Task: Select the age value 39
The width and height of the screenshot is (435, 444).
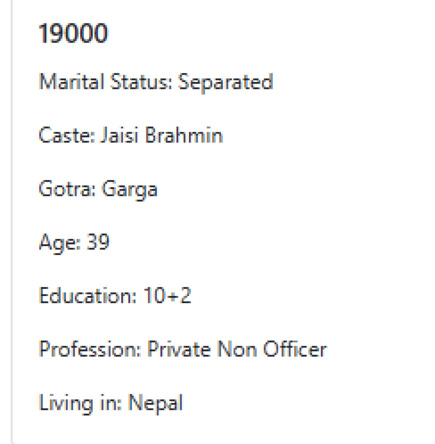Action: click(98, 242)
